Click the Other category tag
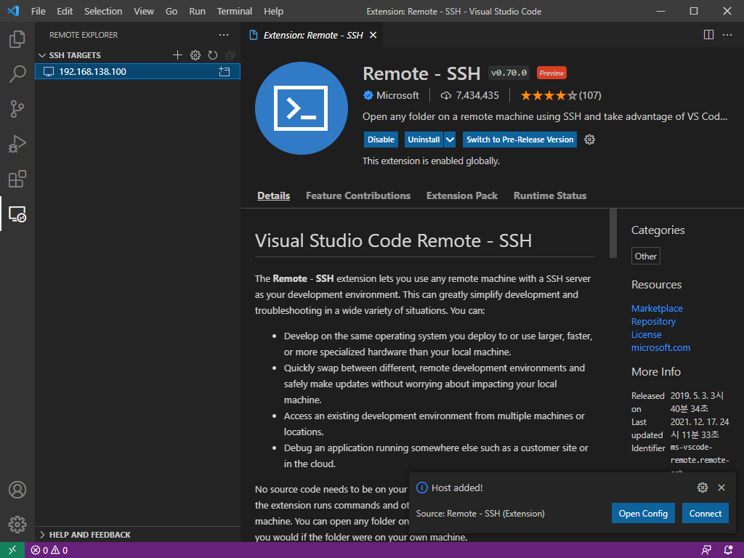 point(645,256)
